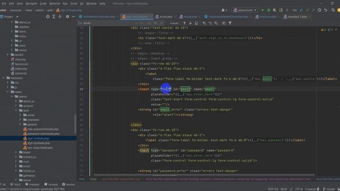Change UTF-8 file encoding in status bar

pos(299,189)
